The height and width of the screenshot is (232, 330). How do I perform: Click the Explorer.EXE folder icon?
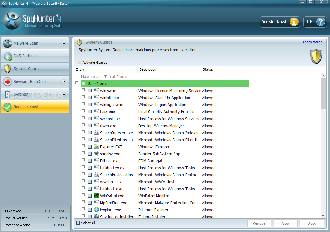pos(96,147)
